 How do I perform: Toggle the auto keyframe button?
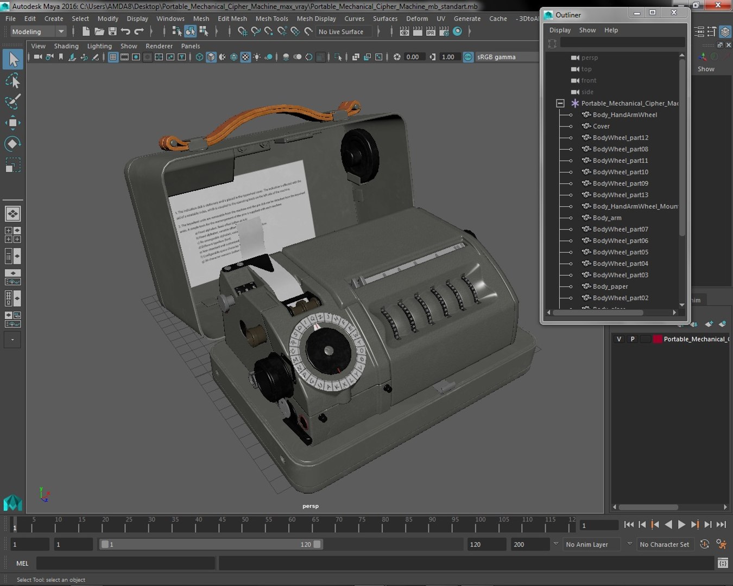coord(704,544)
